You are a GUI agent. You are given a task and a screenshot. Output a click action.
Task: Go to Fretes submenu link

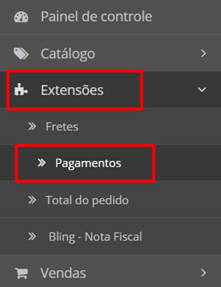click(62, 126)
